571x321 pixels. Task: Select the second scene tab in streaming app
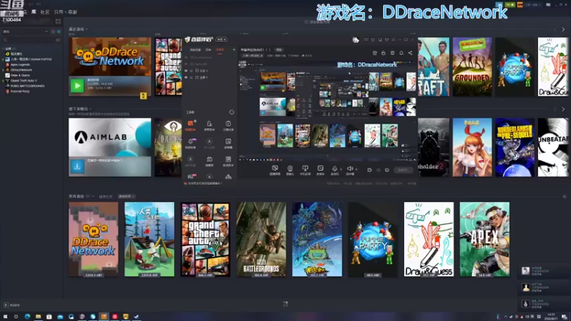point(208,49)
